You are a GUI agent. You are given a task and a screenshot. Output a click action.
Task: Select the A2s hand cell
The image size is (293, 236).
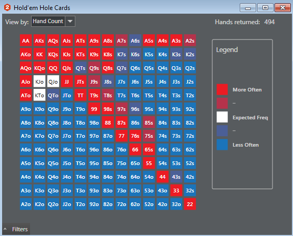pyautogui.click(x=190, y=40)
